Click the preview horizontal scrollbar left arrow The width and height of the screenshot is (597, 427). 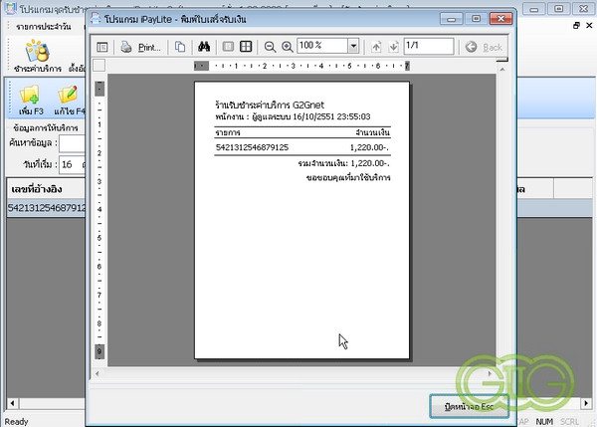[98, 373]
